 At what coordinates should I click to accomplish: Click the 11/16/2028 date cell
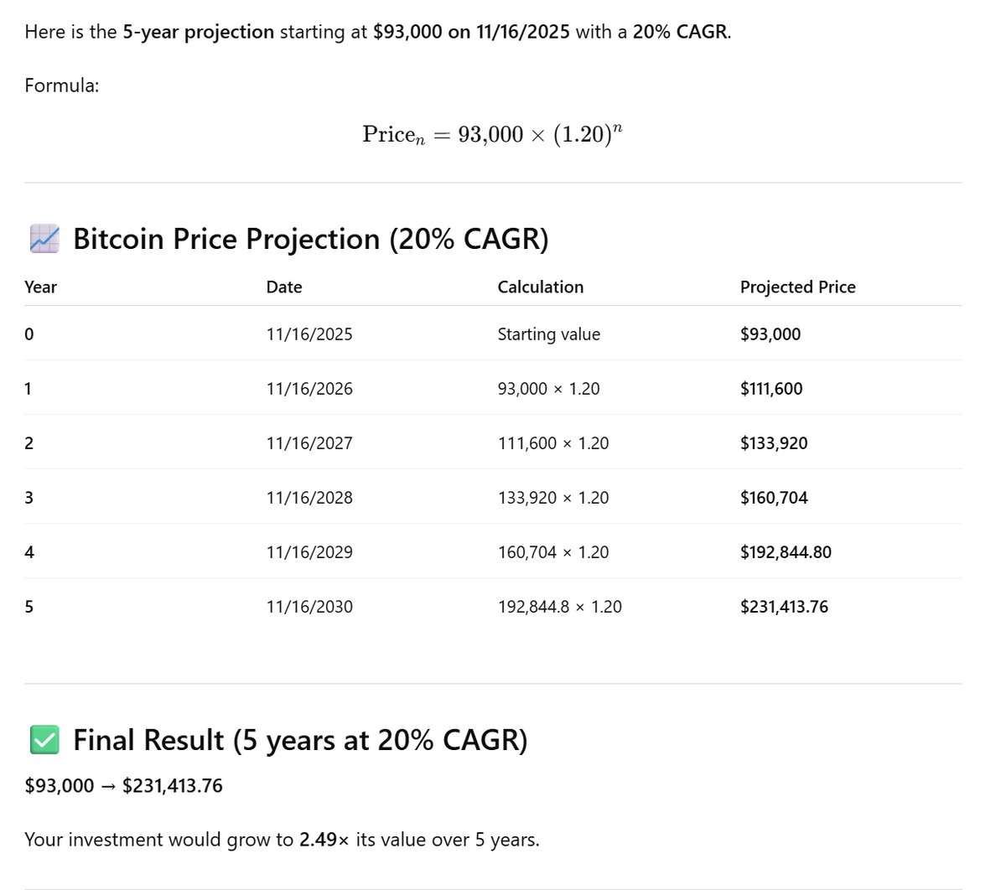[309, 498]
